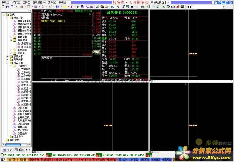Image resolution: width=234 pixels, height=162 pixels.
Task: Click the house home toolbar icon
Action: coord(149,7)
